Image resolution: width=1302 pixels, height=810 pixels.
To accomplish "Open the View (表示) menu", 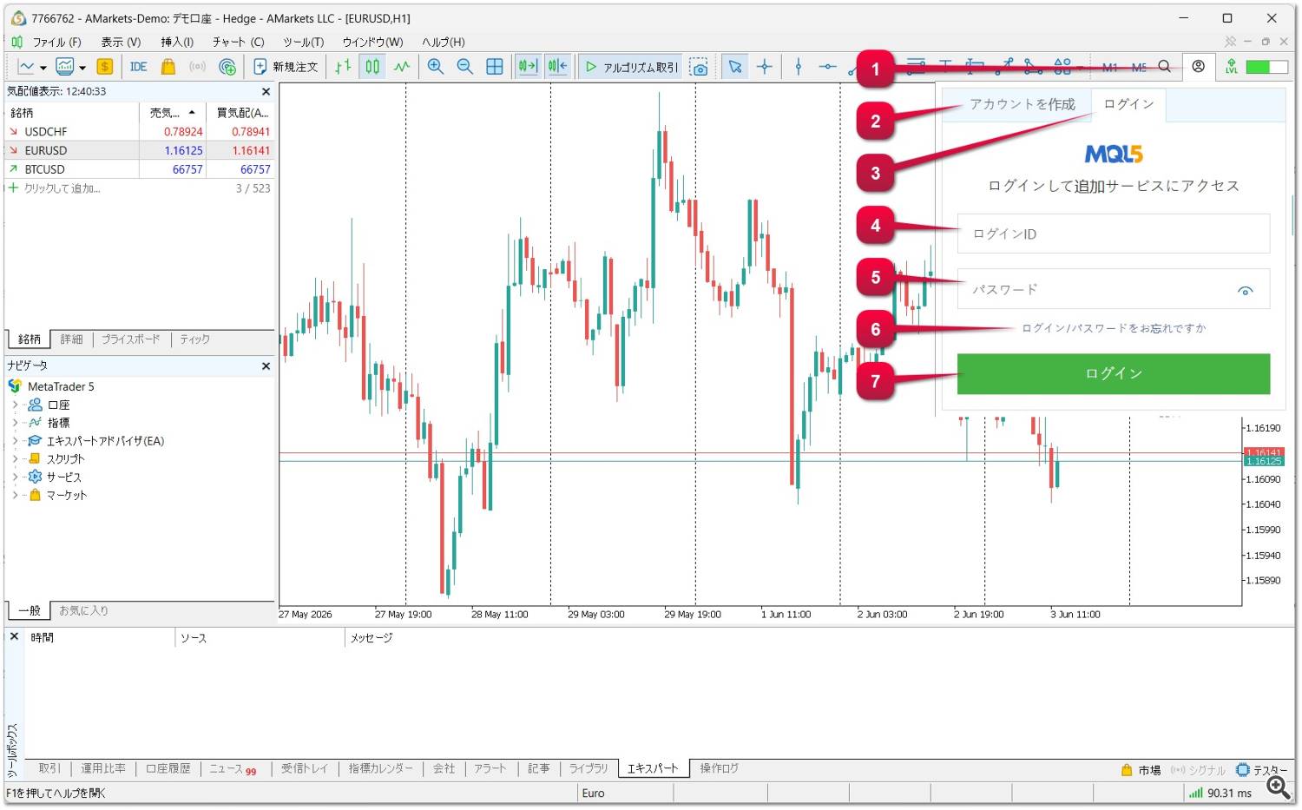I will (121, 42).
